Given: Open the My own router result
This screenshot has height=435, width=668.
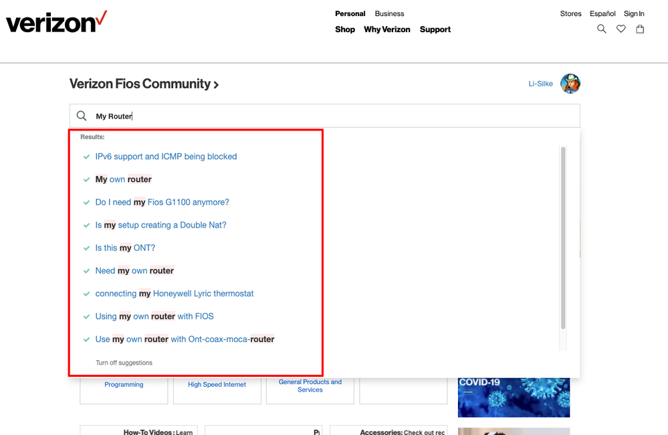Looking at the screenshot, I should click(124, 179).
